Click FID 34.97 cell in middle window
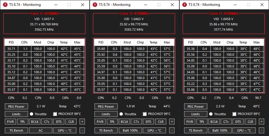The width and height of the screenshot is (269, 136). pyautogui.click(x=101, y=72)
